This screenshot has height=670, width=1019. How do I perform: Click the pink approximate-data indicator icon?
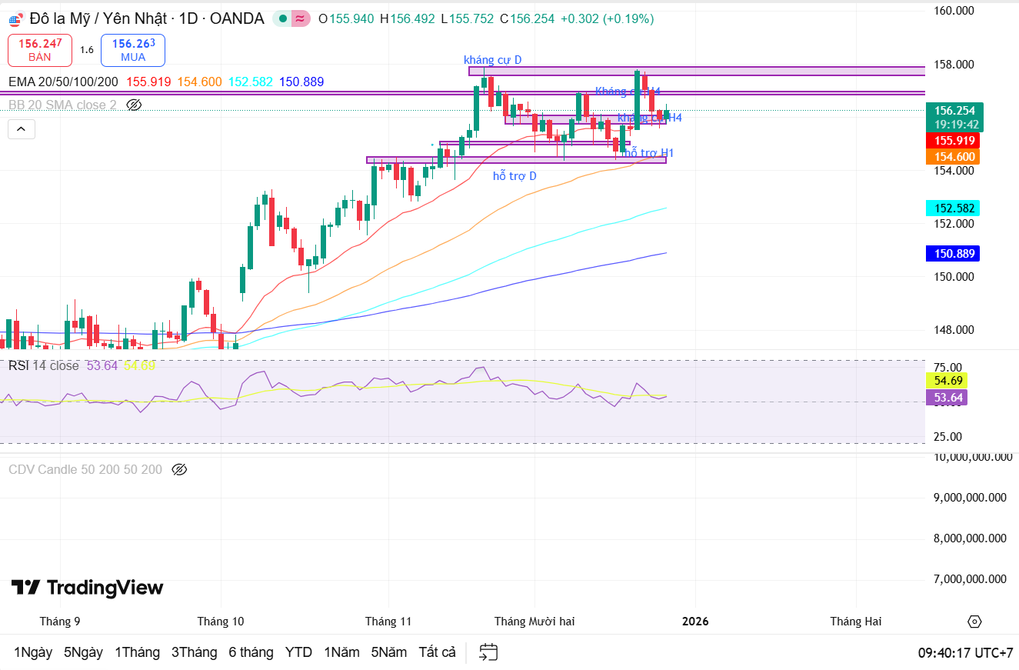click(x=301, y=19)
